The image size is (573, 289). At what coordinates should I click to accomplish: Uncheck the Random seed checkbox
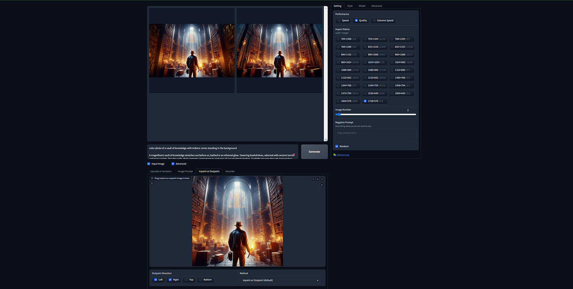tap(337, 146)
